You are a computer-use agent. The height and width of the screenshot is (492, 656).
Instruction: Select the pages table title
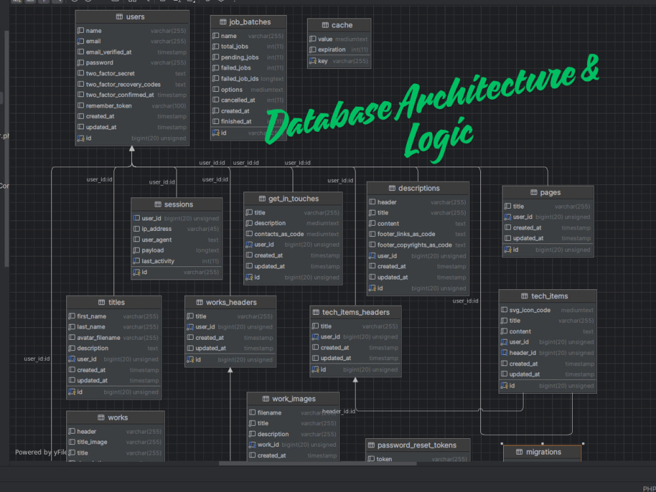click(x=550, y=192)
